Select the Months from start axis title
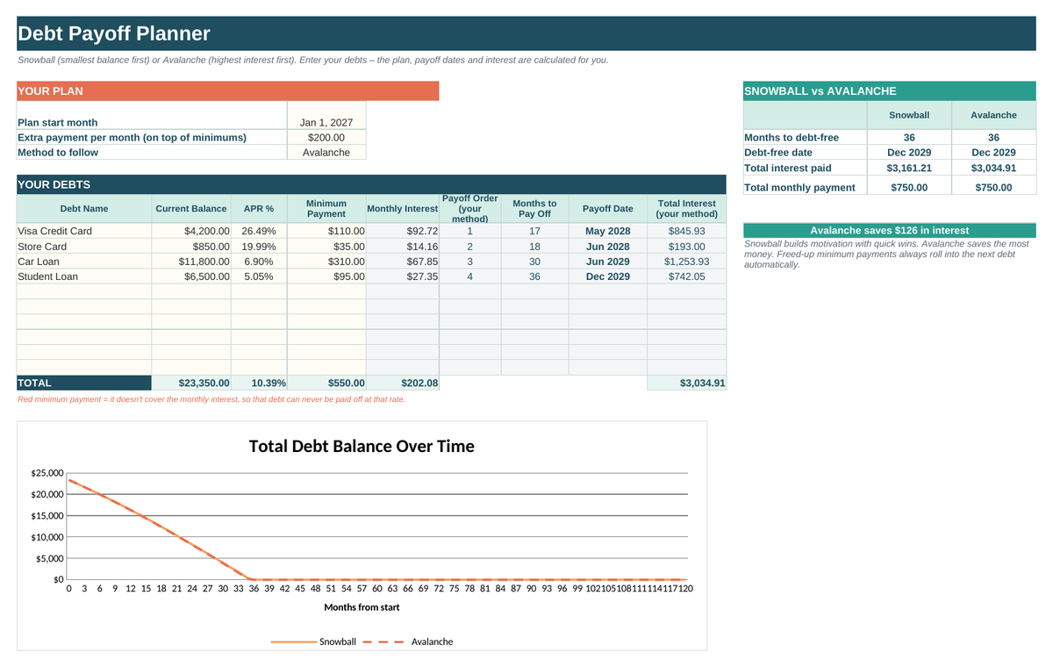 click(362, 607)
